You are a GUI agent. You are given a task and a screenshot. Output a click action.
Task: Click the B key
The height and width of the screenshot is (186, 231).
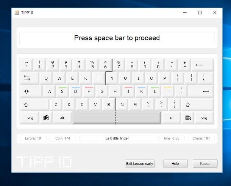pyautogui.click(x=109, y=105)
